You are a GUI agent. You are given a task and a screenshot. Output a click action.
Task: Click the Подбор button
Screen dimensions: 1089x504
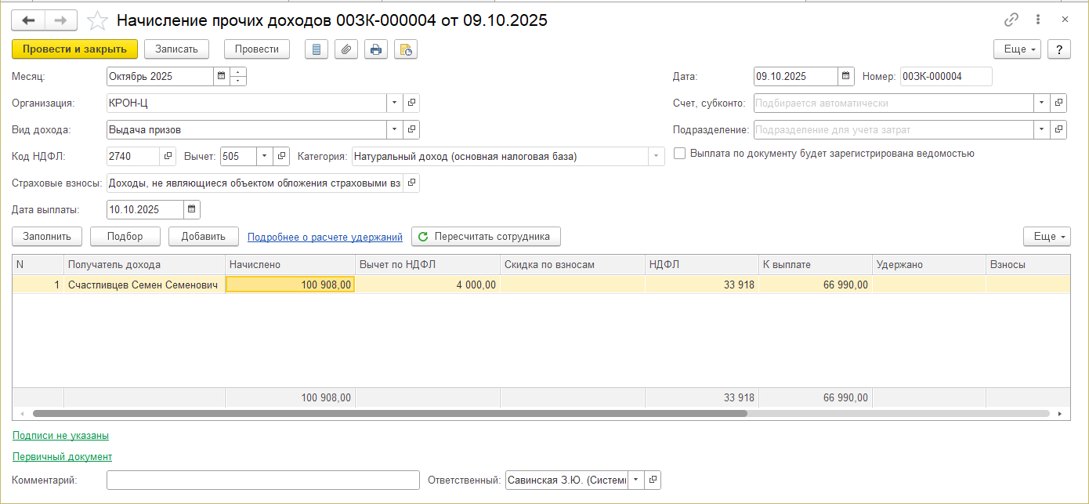coord(125,237)
